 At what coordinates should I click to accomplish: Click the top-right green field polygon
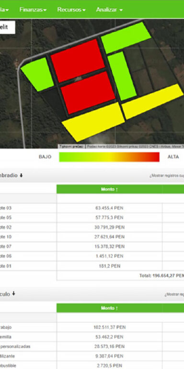click(x=126, y=37)
